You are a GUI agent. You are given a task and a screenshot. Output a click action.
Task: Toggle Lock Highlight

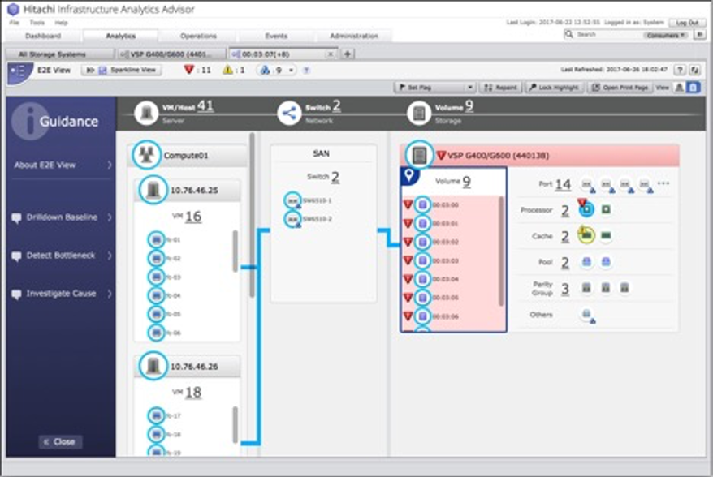(x=555, y=88)
